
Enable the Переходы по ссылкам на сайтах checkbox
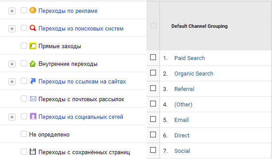click(x=24, y=81)
